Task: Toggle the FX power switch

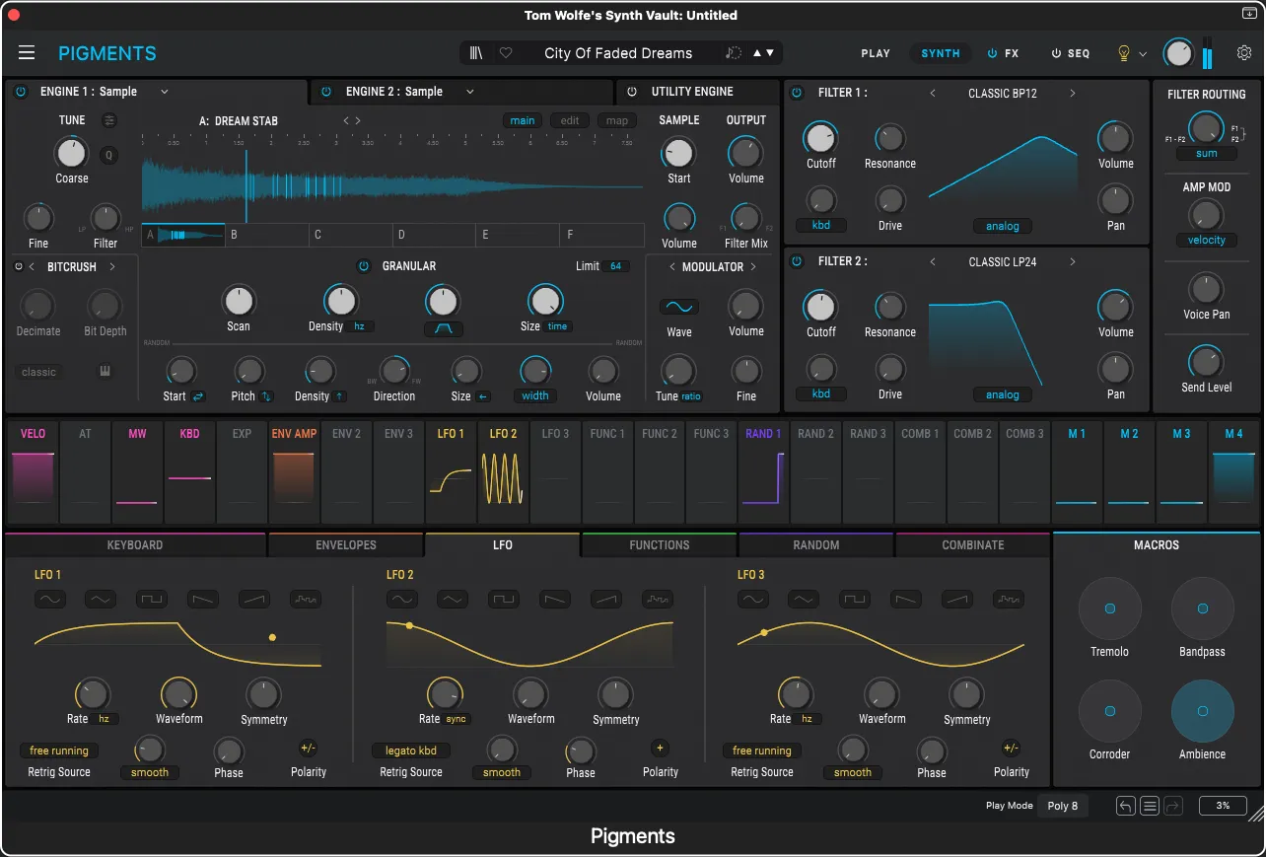Action: (992, 53)
